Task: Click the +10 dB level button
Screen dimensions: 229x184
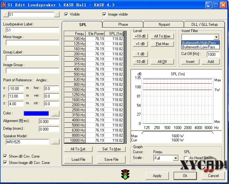Action: click(140, 36)
